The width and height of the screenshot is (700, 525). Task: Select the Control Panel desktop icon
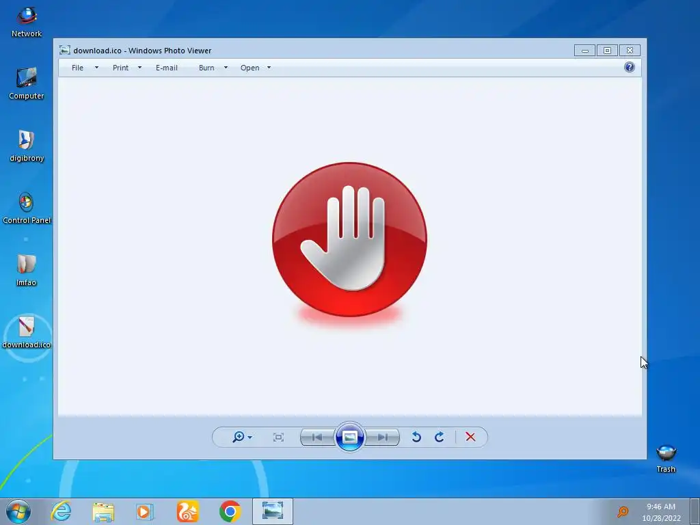click(27, 208)
